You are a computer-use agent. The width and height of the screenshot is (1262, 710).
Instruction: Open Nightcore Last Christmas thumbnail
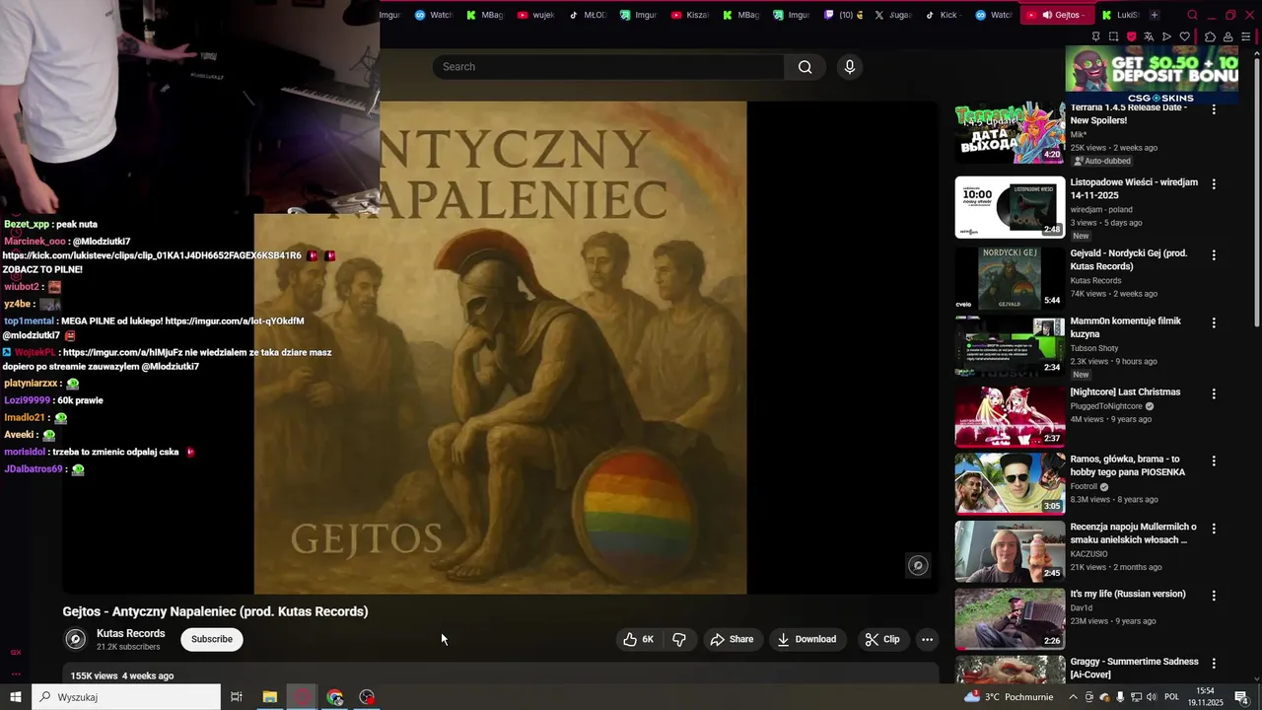click(1010, 416)
